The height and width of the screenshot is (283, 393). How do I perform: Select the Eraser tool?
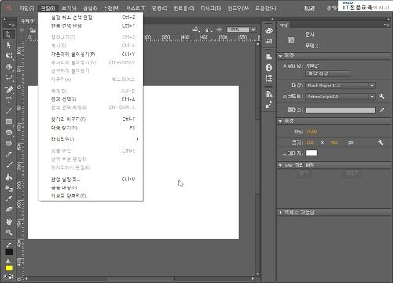9,209
